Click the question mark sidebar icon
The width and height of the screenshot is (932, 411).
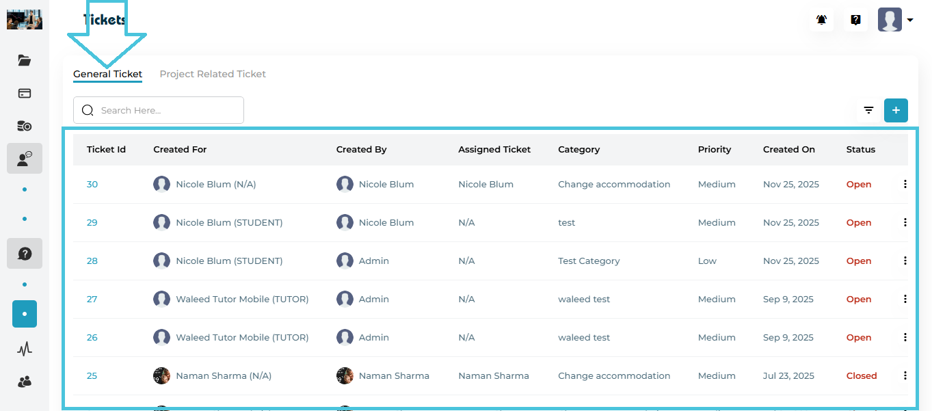[25, 254]
